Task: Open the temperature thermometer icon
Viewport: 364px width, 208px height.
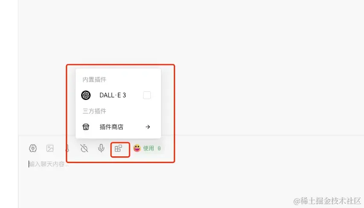Action: coord(67,148)
